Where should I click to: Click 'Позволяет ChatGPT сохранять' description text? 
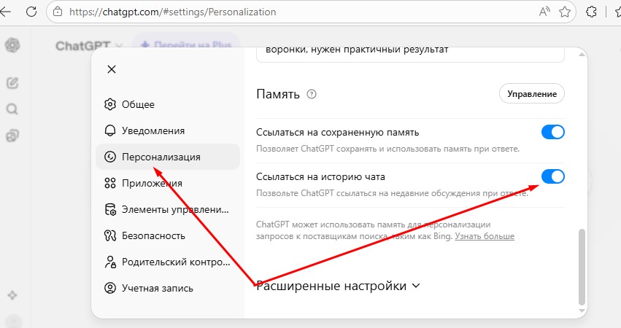[387, 149]
